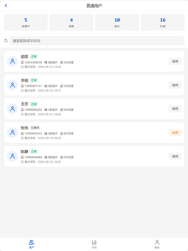
Task: Open 张伟's user avatar icon
Action: 13,133
